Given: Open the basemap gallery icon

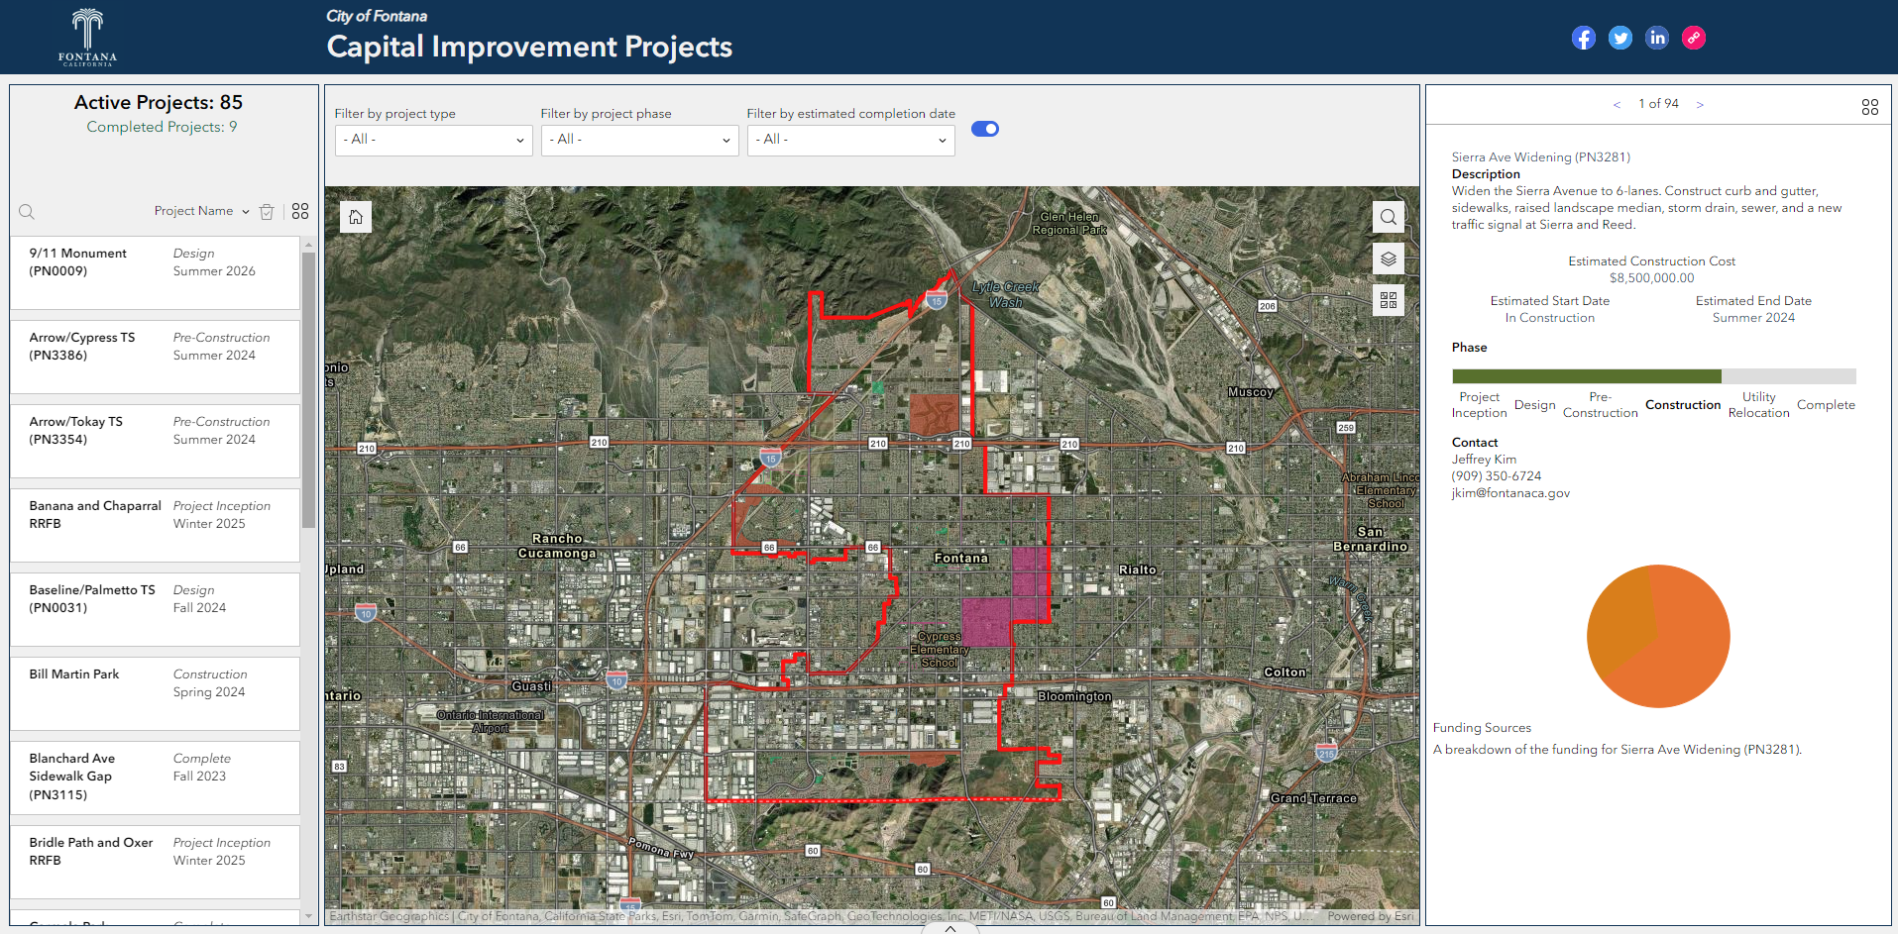Looking at the screenshot, I should pos(1388,300).
